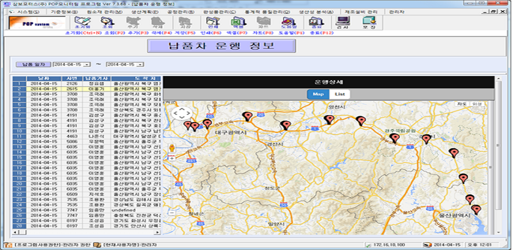This screenshot has width=513, height=250.
Task: Click the 검사 (inspection) monitor icon
Action: (x=343, y=22)
